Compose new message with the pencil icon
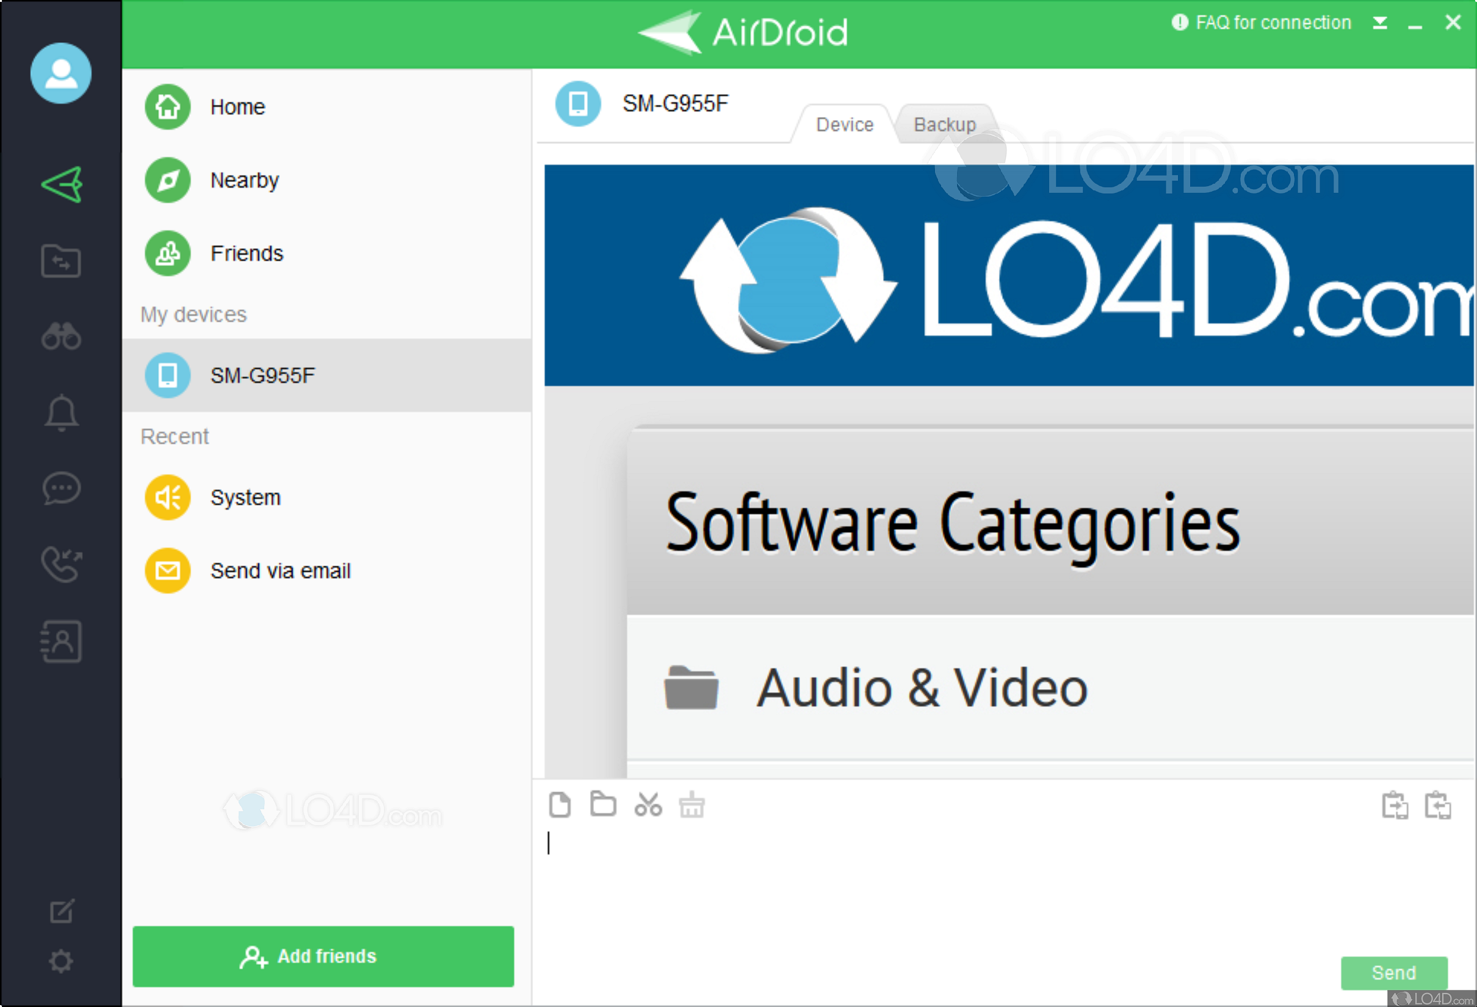This screenshot has height=1007, width=1477. point(61,911)
